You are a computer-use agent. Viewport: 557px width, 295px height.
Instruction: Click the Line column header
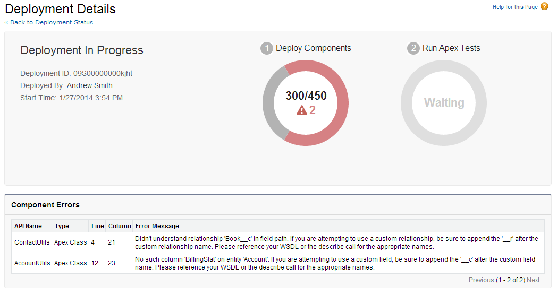coord(97,226)
